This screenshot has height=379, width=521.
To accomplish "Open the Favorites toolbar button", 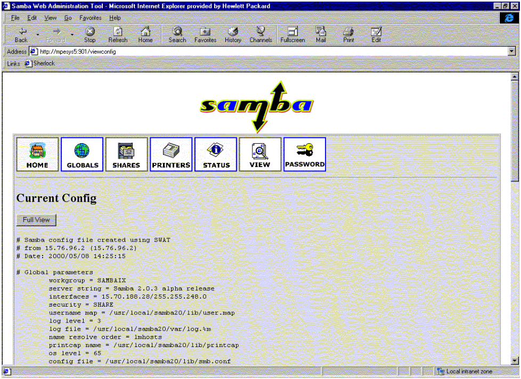I will coord(205,35).
